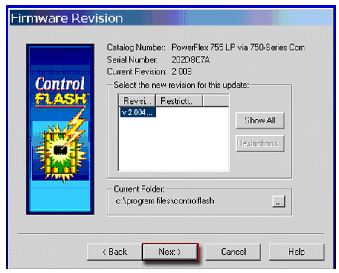Click the Next button
339x273 pixels.
click(x=170, y=252)
